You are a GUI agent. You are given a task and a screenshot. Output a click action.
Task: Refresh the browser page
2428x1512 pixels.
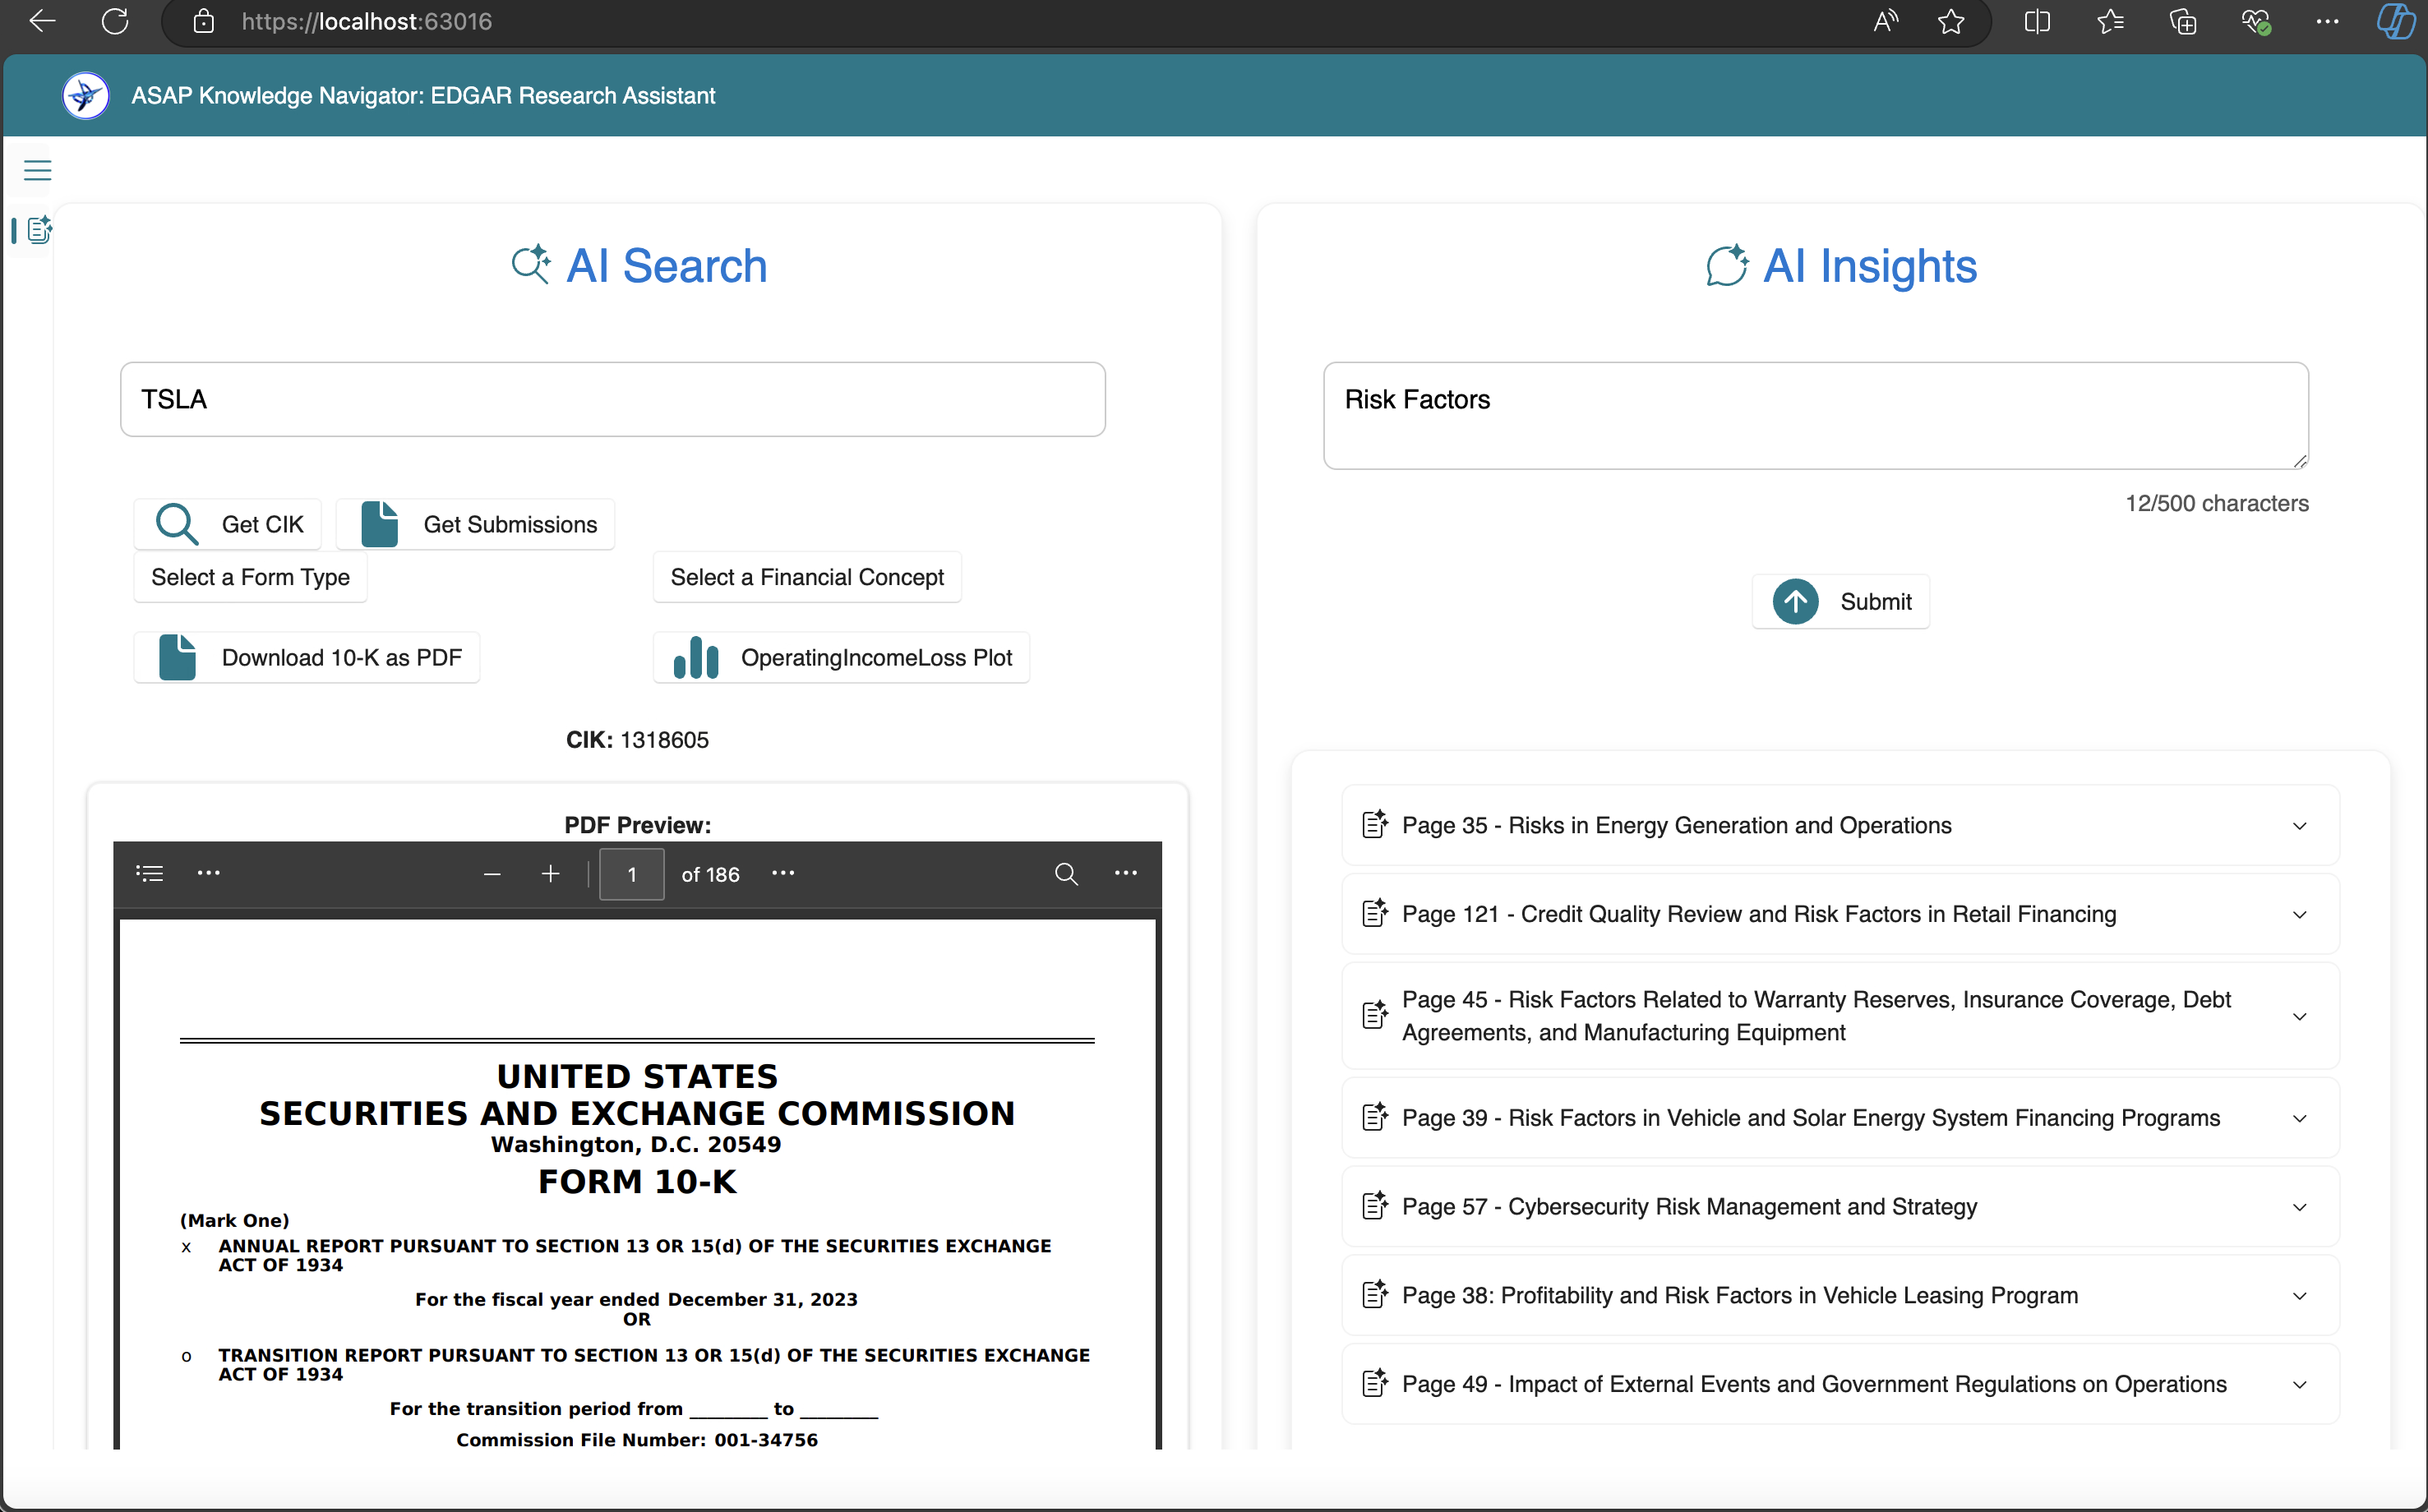115,22
